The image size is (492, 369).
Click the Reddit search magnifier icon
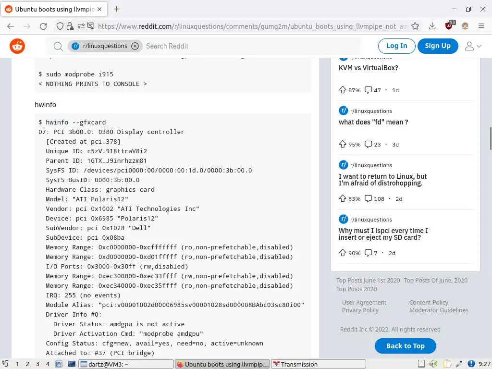[x=58, y=47]
